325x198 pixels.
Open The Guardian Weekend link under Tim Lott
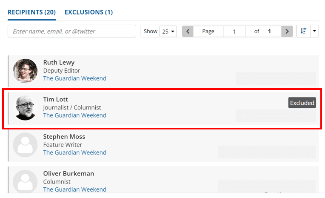75,115
